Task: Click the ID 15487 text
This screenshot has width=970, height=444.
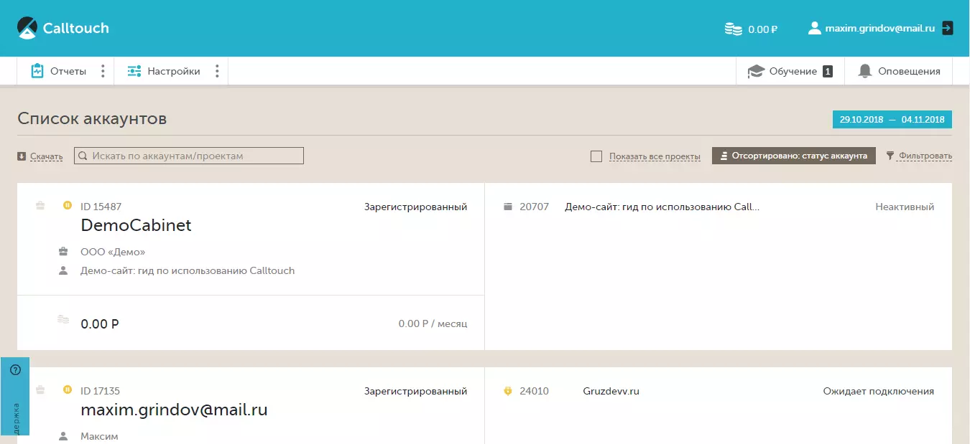Action: pos(101,207)
